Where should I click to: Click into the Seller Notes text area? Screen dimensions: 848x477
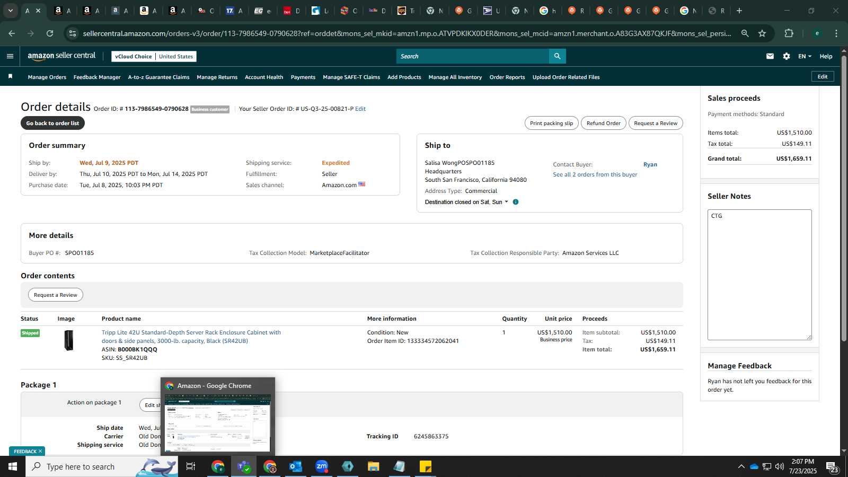point(759,275)
